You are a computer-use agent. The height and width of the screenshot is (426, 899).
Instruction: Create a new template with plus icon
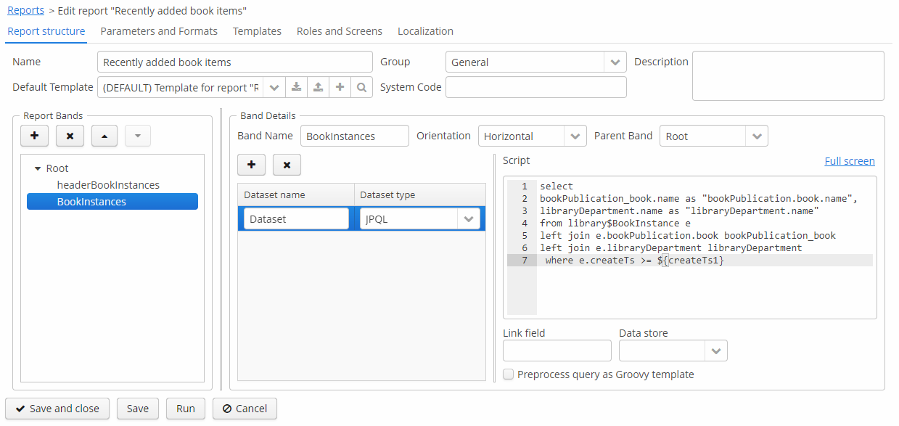pos(340,87)
